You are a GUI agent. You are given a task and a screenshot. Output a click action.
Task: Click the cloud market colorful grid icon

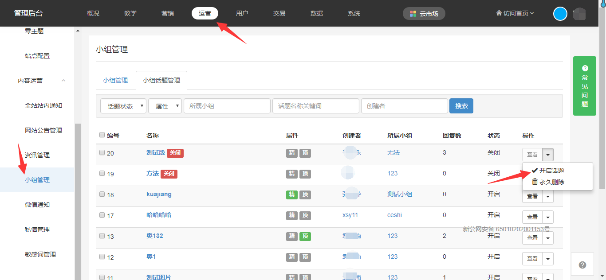(x=413, y=14)
